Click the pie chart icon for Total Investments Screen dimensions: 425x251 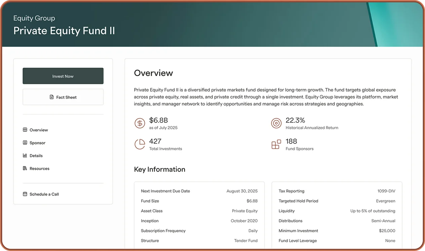coord(140,144)
